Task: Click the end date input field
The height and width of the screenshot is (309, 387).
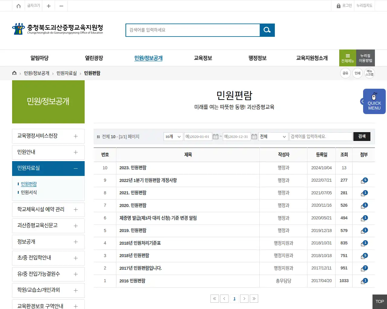Action: click(x=237, y=136)
